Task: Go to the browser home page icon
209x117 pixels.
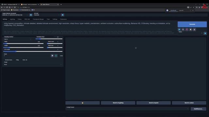Action: click(9, 7)
